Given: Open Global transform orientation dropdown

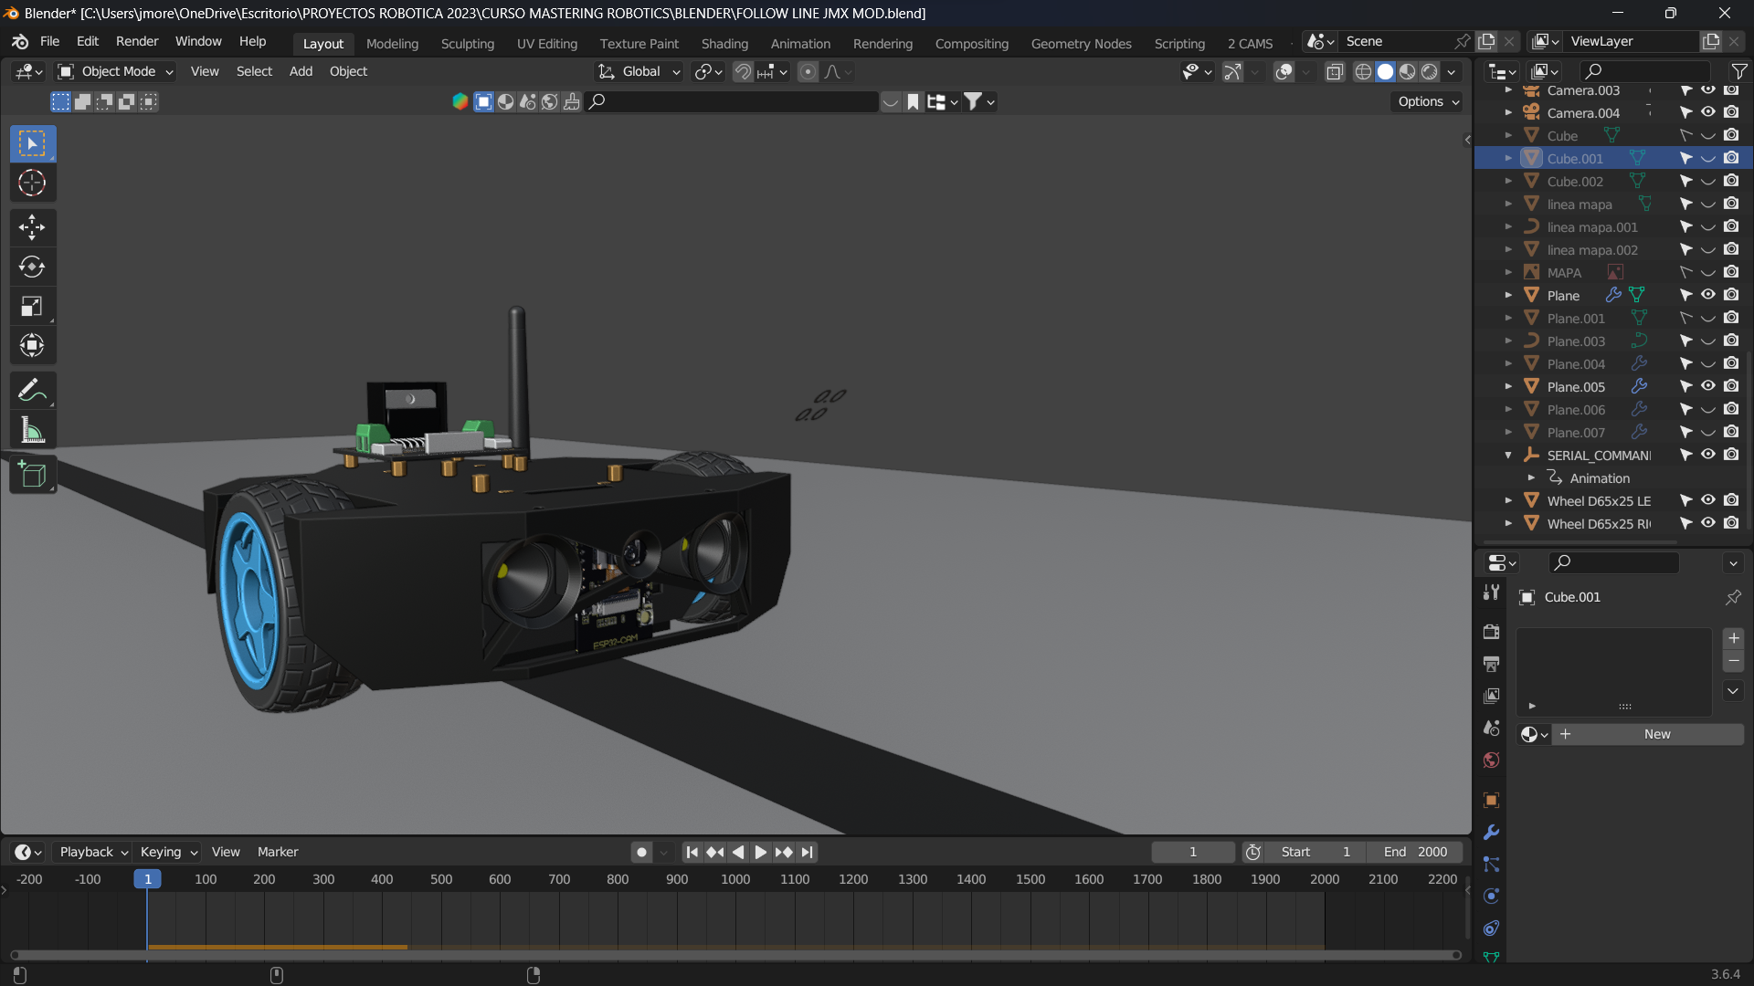Looking at the screenshot, I should pyautogui.click(x=639, y=71).
